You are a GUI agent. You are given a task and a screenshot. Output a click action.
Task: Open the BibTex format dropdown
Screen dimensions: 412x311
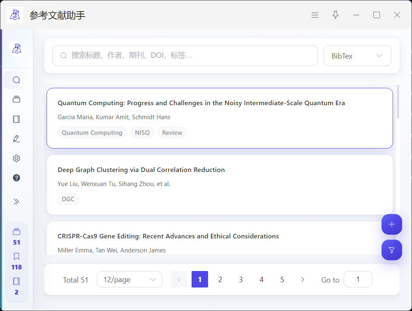point(357,56)
